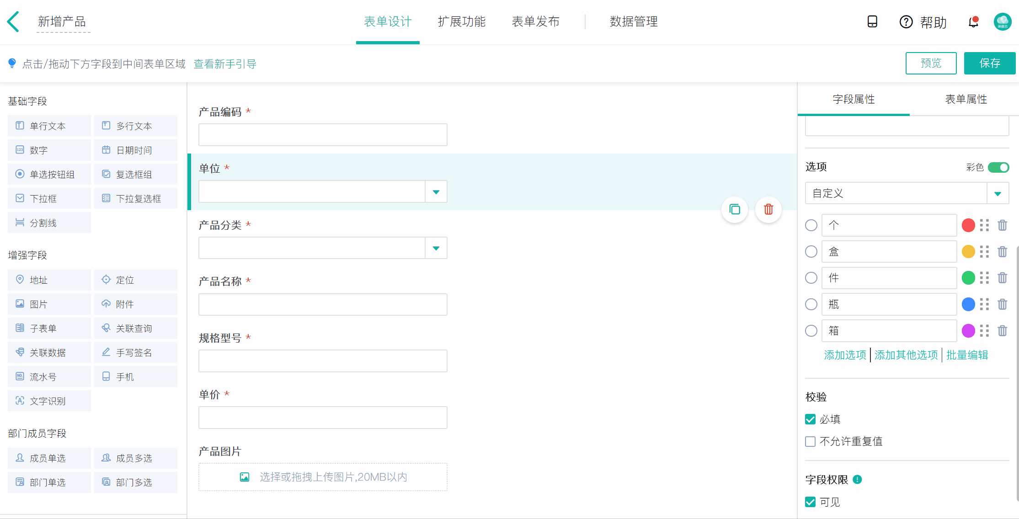Open the notification bell
This screenshot has width=1019, height=519.
973,22
